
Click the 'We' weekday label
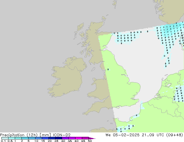tap(108, 135)
